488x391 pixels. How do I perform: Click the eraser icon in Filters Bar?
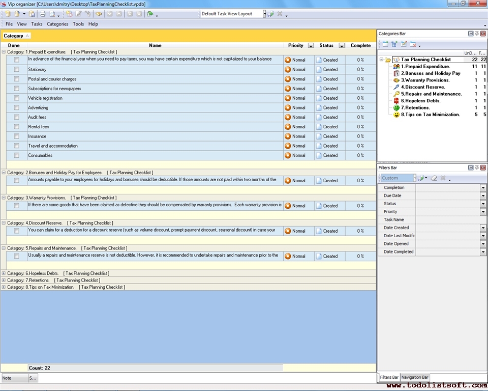point(433,178)
